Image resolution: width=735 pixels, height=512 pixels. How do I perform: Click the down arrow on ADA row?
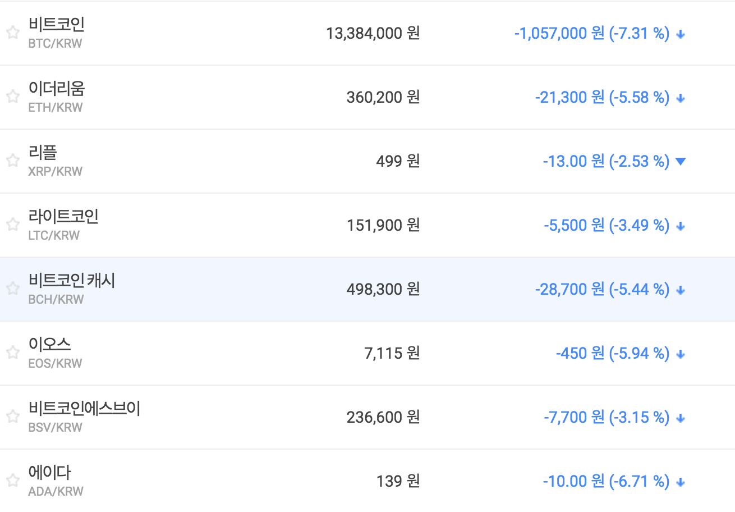click(x=681, y=482)
